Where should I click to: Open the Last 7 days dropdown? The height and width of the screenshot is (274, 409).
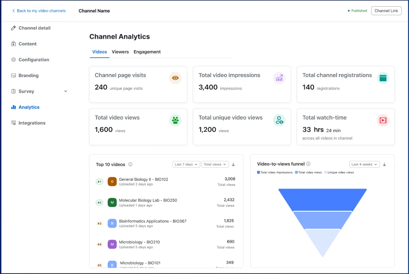[186, 164]
